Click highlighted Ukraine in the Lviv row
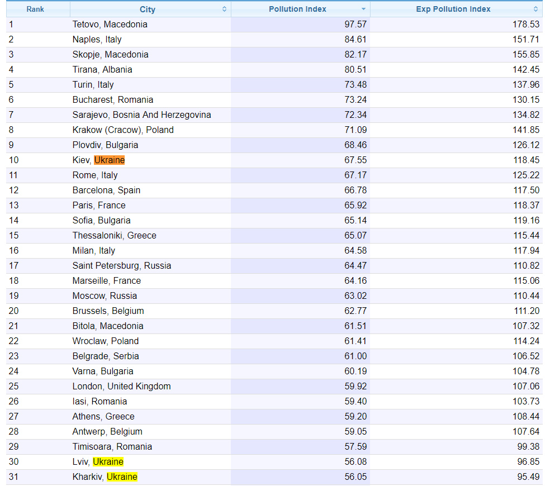The width and height of the screenshot is (545, 486). click(x=108, y=462)
